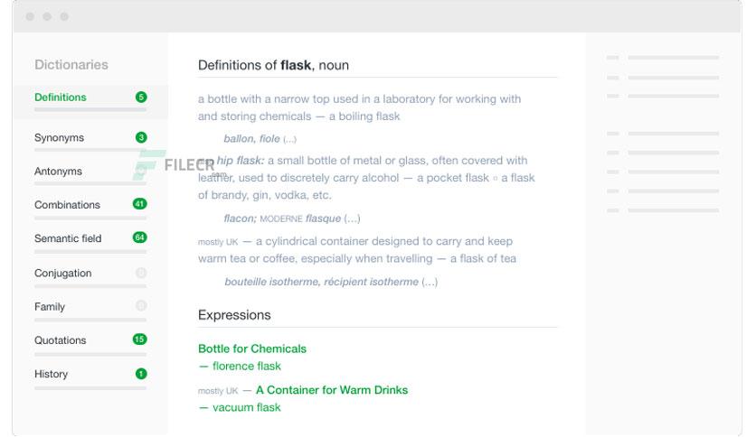The image size is (756, 437).
Task: Open the Synonyms dictionary tab
Action: tap(60, 138)
